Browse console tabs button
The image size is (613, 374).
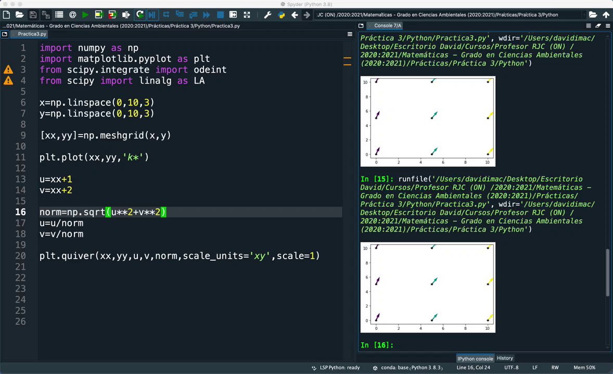(361, 26)
